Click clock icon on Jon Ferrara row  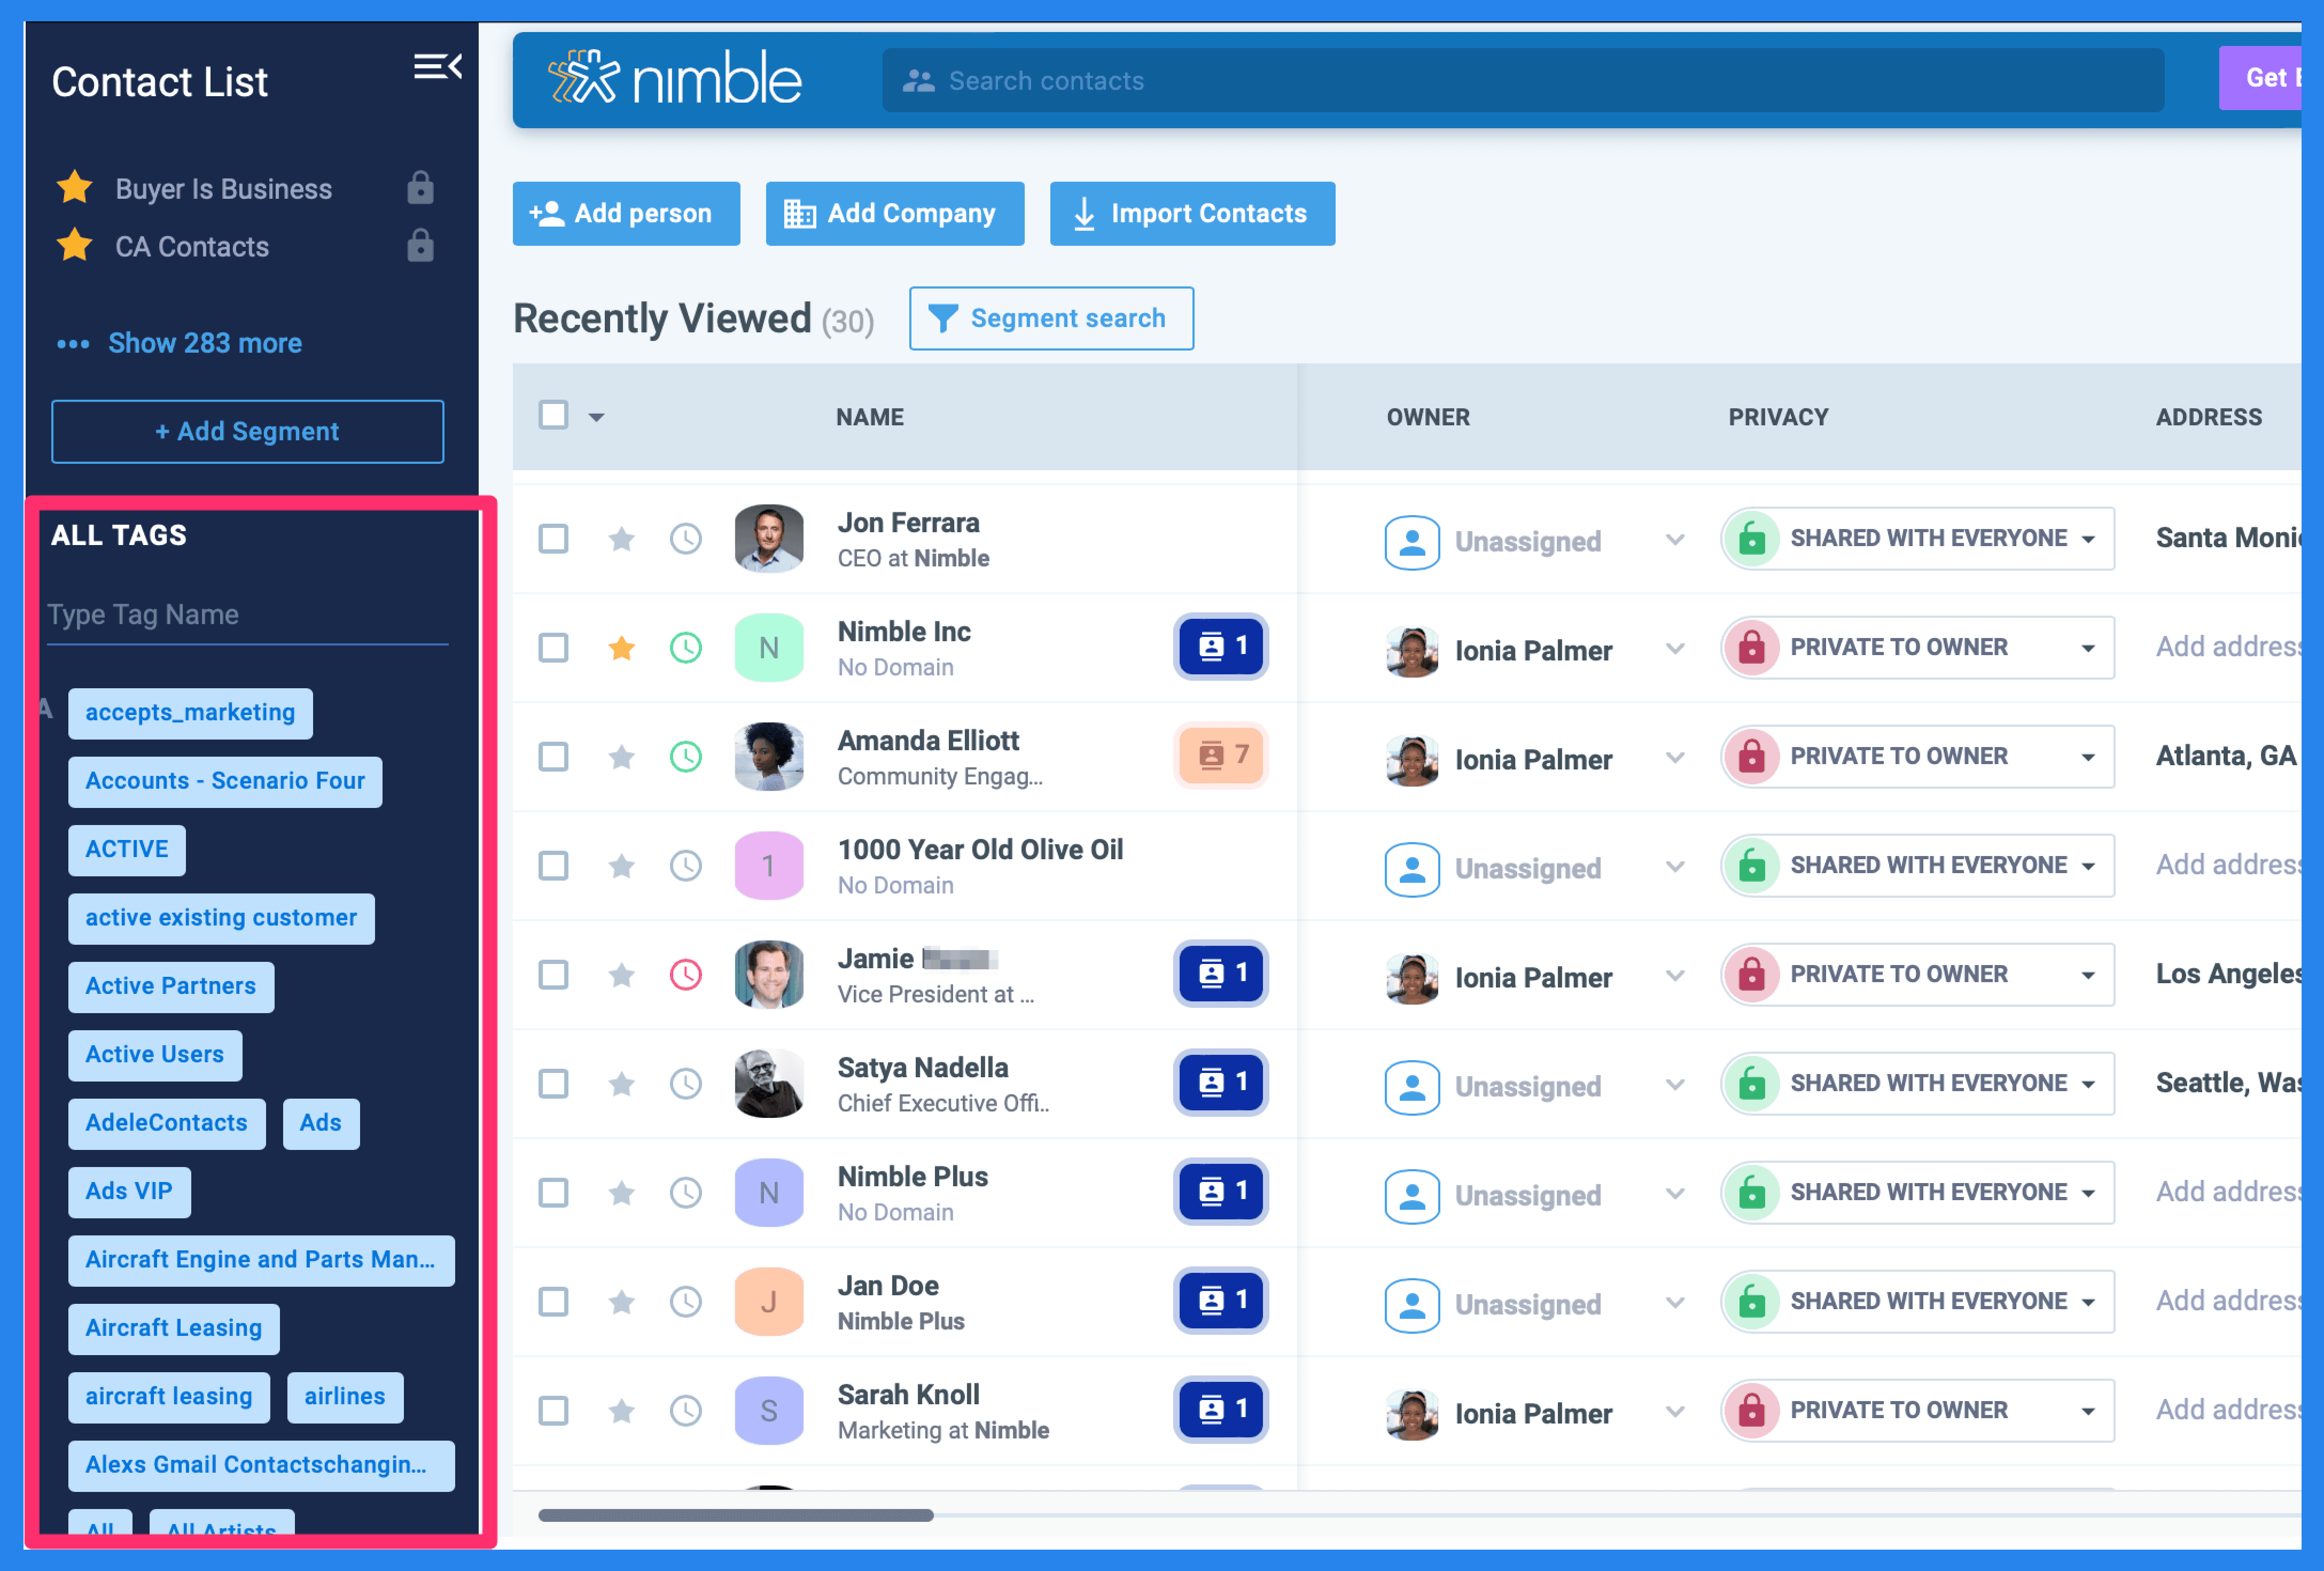[685, 540]
